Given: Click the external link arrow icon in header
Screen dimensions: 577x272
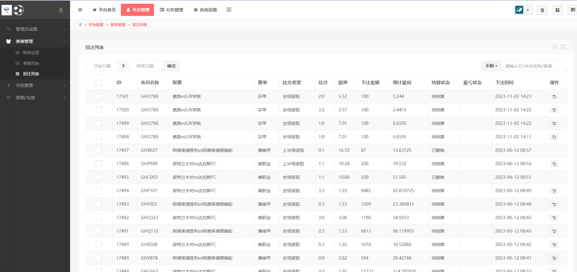Looking at the screenshot, I should point(557,10).
